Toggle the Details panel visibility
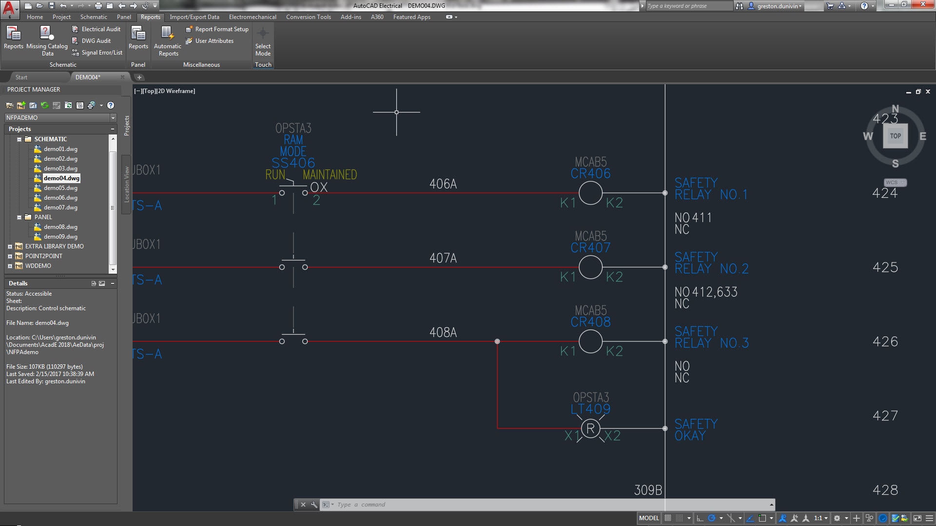The height and width of the screenshot is (526, 936). tap(113, 283)
